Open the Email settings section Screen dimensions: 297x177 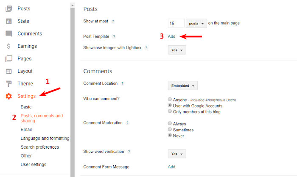click(x=26, y=130)
